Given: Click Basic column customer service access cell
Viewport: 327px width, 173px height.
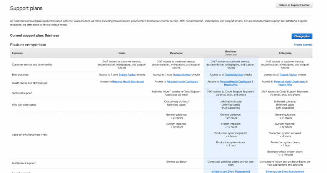Looking at the screenshot, I should tap(122, 65).
